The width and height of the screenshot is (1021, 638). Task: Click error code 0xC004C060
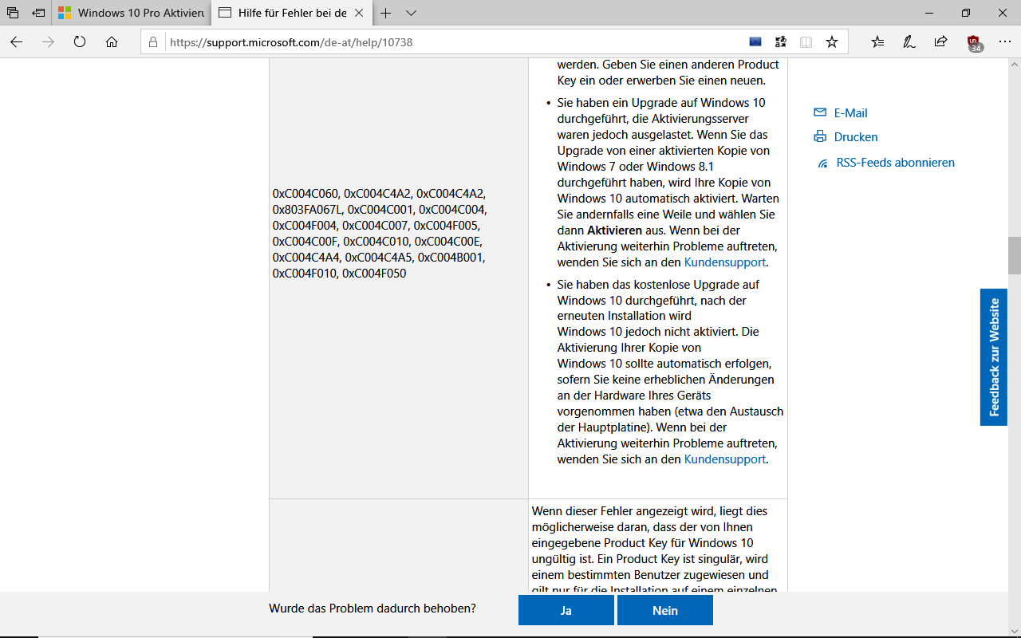click(x=306, y=194)
